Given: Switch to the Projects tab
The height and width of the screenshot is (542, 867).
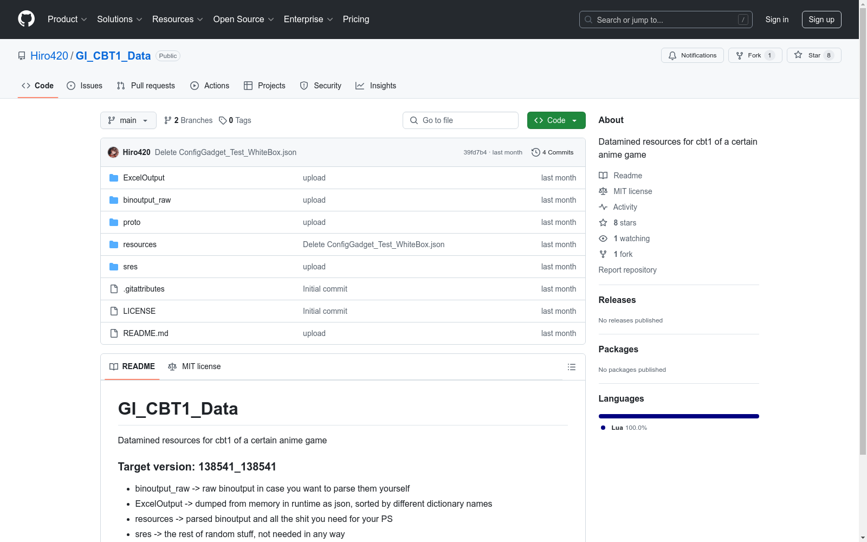Looking at the screenshot, I should pos(264,86).
